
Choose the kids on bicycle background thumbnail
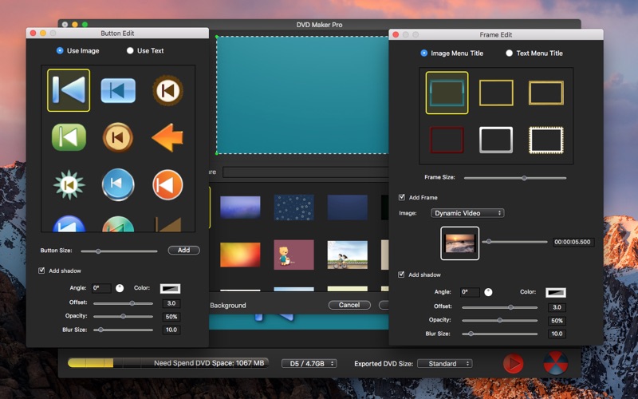[x=348, y=255]
